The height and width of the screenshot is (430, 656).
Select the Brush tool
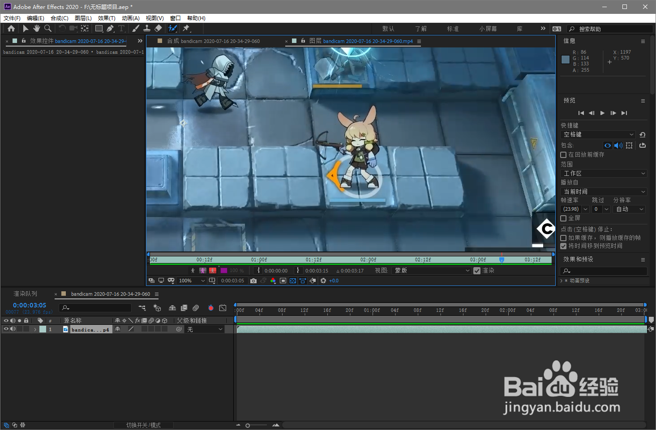[x=136, y=29]
